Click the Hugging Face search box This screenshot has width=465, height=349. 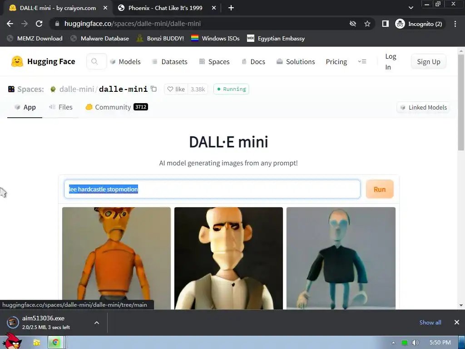(x=96, y=61)
